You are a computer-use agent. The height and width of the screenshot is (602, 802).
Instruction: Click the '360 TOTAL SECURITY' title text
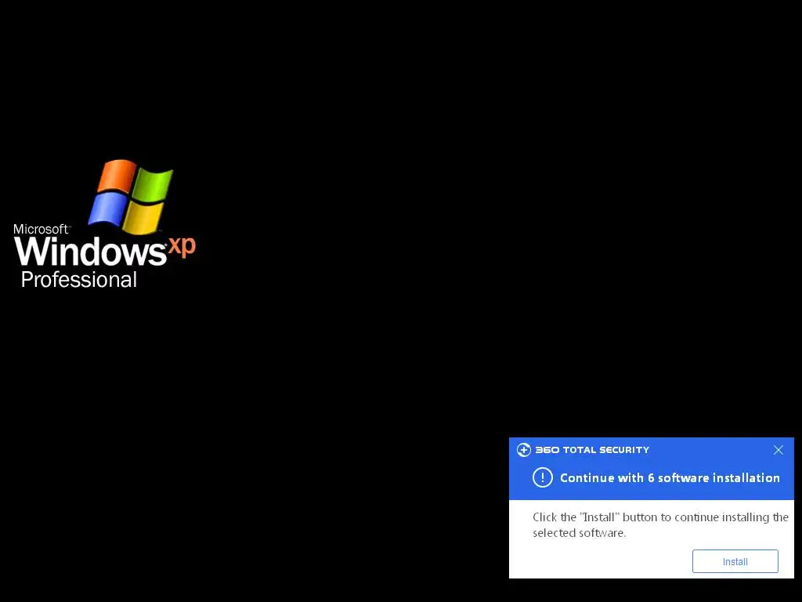pyautogui.click(x=592, y=450)
